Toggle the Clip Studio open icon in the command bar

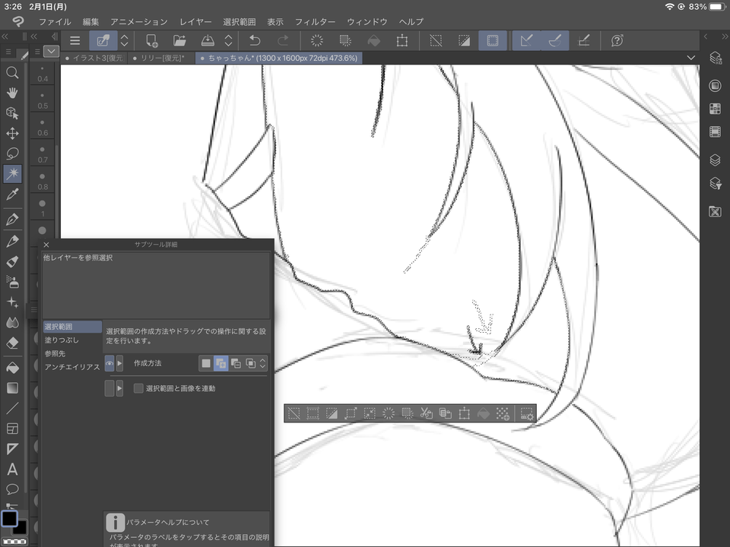click(x=103, y=41)
